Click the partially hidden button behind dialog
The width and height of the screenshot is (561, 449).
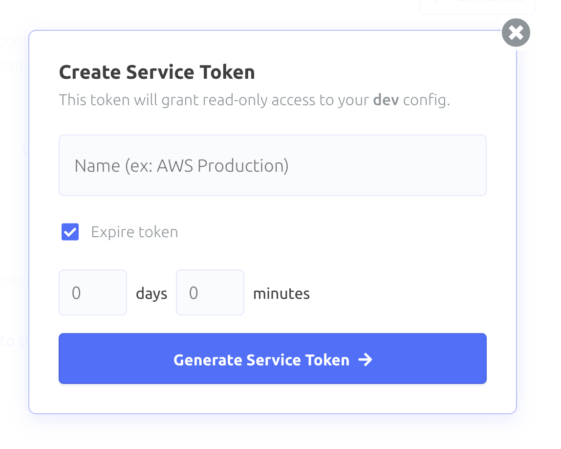tap(477, 6)
